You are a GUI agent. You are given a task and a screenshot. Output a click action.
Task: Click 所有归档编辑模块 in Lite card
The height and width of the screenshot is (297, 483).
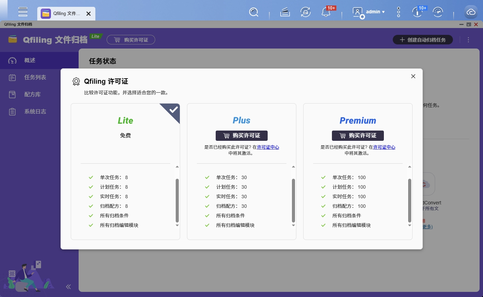point(119,225)
